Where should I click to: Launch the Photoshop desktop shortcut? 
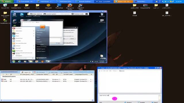pos(59,6)
